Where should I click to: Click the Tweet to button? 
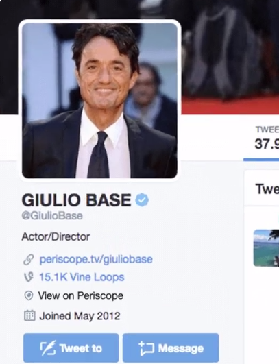(71, 348)
